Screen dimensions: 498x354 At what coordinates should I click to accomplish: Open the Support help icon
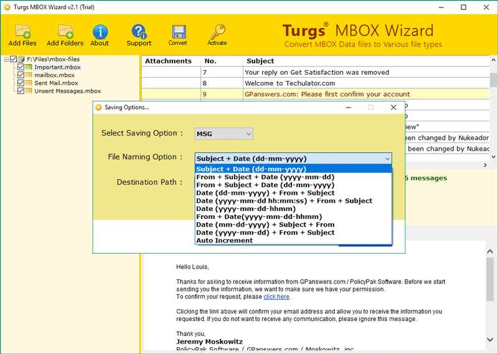139,32
